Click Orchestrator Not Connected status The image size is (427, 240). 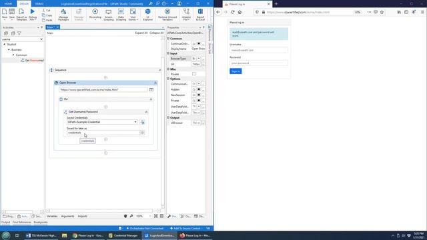tap(145, 228)
